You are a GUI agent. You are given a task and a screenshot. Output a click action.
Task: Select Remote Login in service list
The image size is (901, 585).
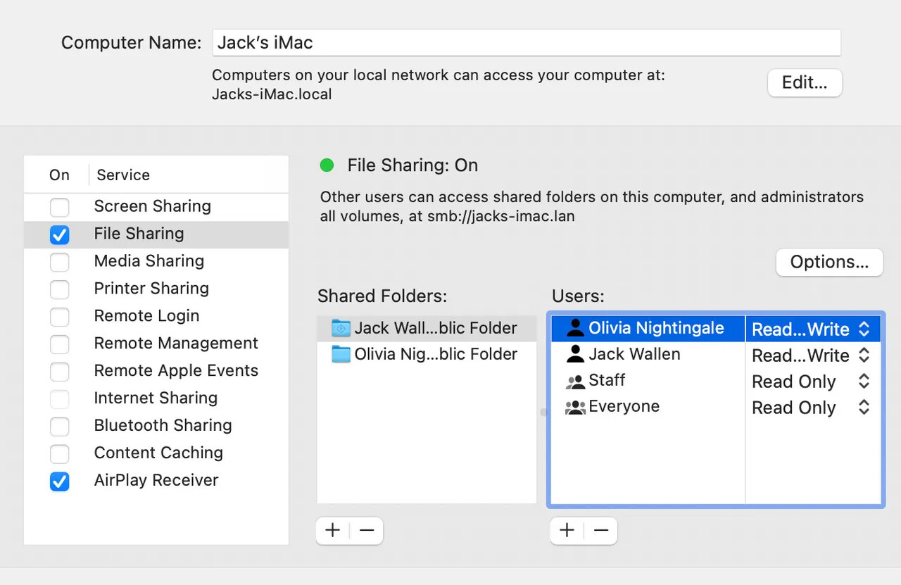(x=156, y=316)
